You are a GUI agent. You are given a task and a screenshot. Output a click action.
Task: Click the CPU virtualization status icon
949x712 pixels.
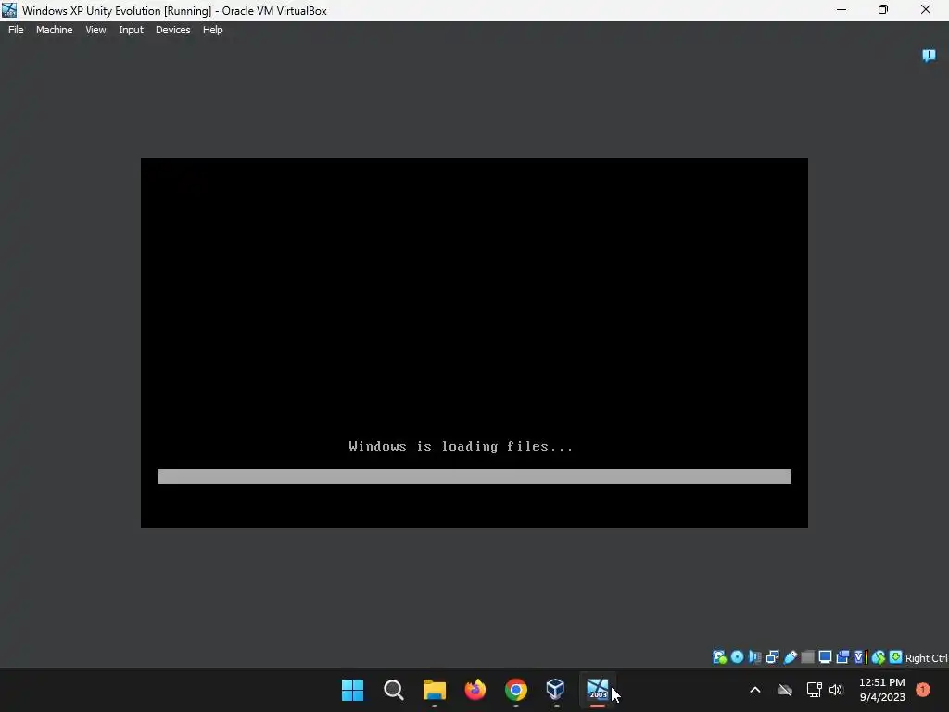[861, 657]
